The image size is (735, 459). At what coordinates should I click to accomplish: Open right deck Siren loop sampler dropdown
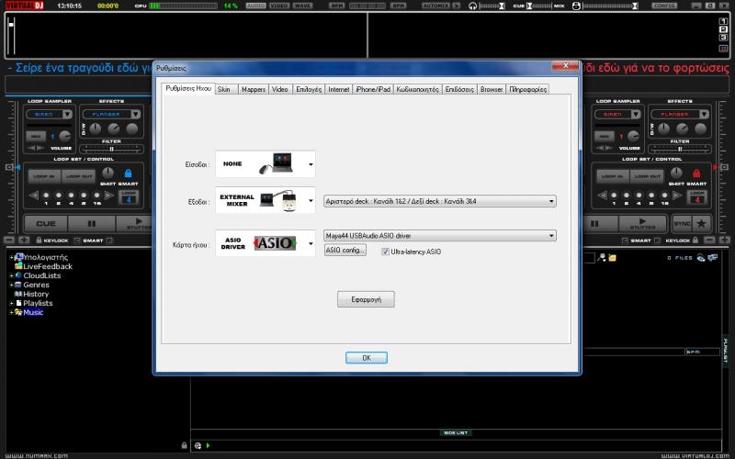636,114
